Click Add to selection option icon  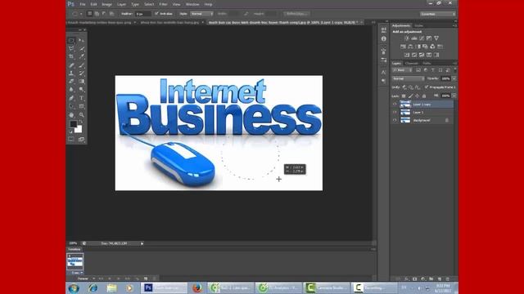pos(97,14)
